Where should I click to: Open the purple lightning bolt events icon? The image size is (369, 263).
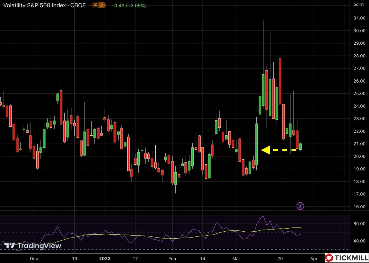click(300, 206)
